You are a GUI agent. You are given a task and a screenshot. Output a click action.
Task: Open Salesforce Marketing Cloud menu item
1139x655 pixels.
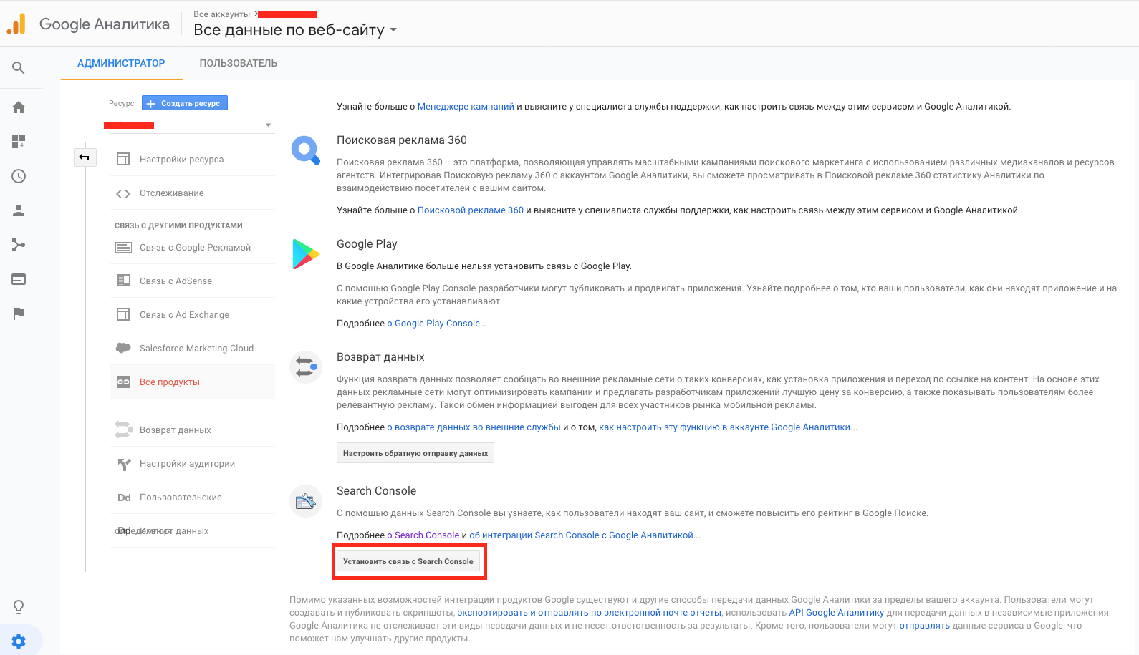tap(193, 348)
